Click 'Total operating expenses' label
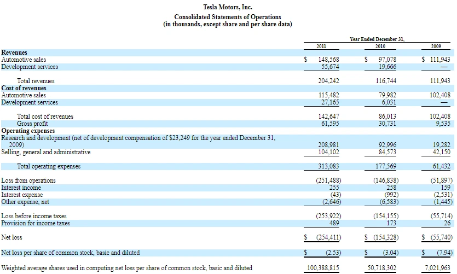The width and height of the screenshot is (457, 274). tap(49, 166)
